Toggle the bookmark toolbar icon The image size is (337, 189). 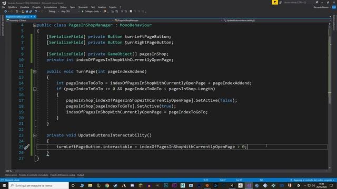[131, 12]
